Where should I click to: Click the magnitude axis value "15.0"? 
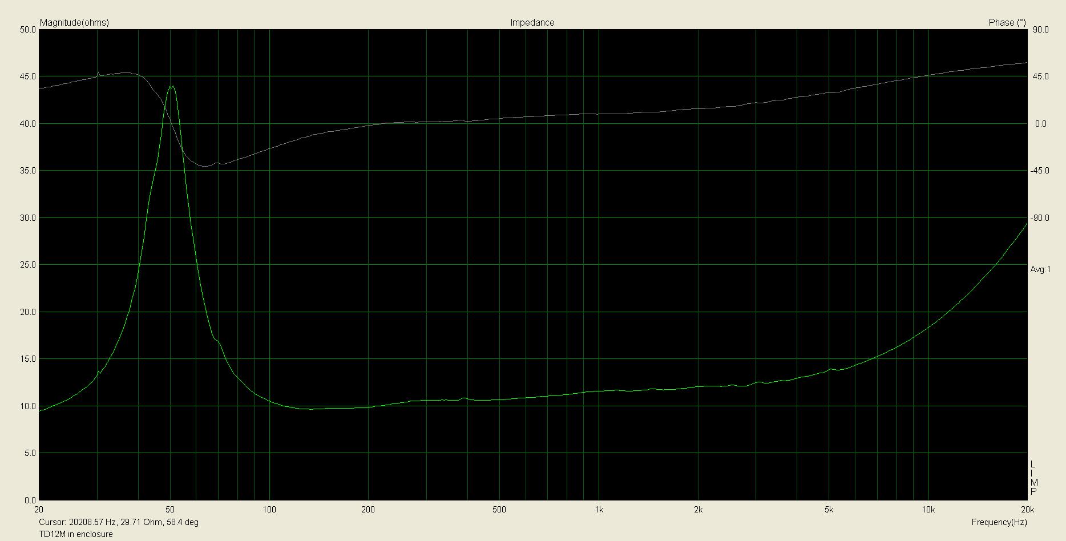(28, 359)
